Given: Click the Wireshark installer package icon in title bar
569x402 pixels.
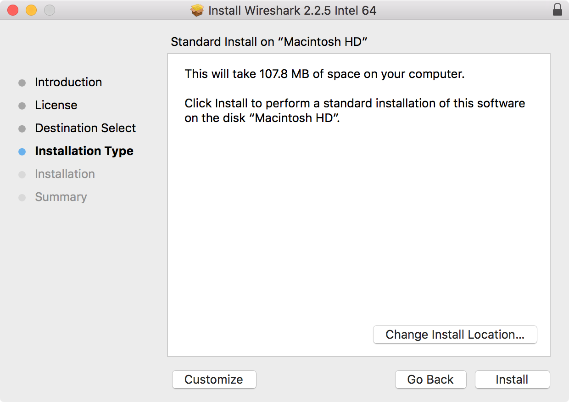Looking at the screenshot, I should tap(197, 10).
